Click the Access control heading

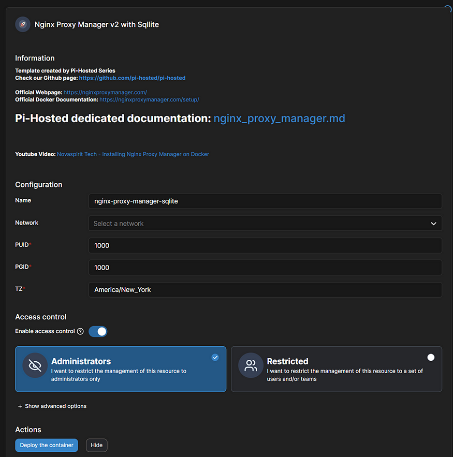point(41,317)
